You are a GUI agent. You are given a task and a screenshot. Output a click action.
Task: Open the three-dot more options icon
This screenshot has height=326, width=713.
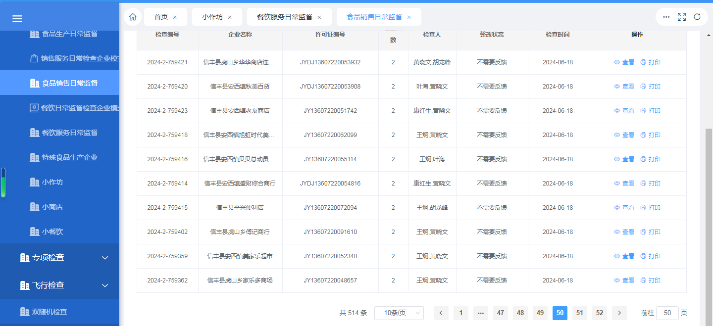[666, 17]
